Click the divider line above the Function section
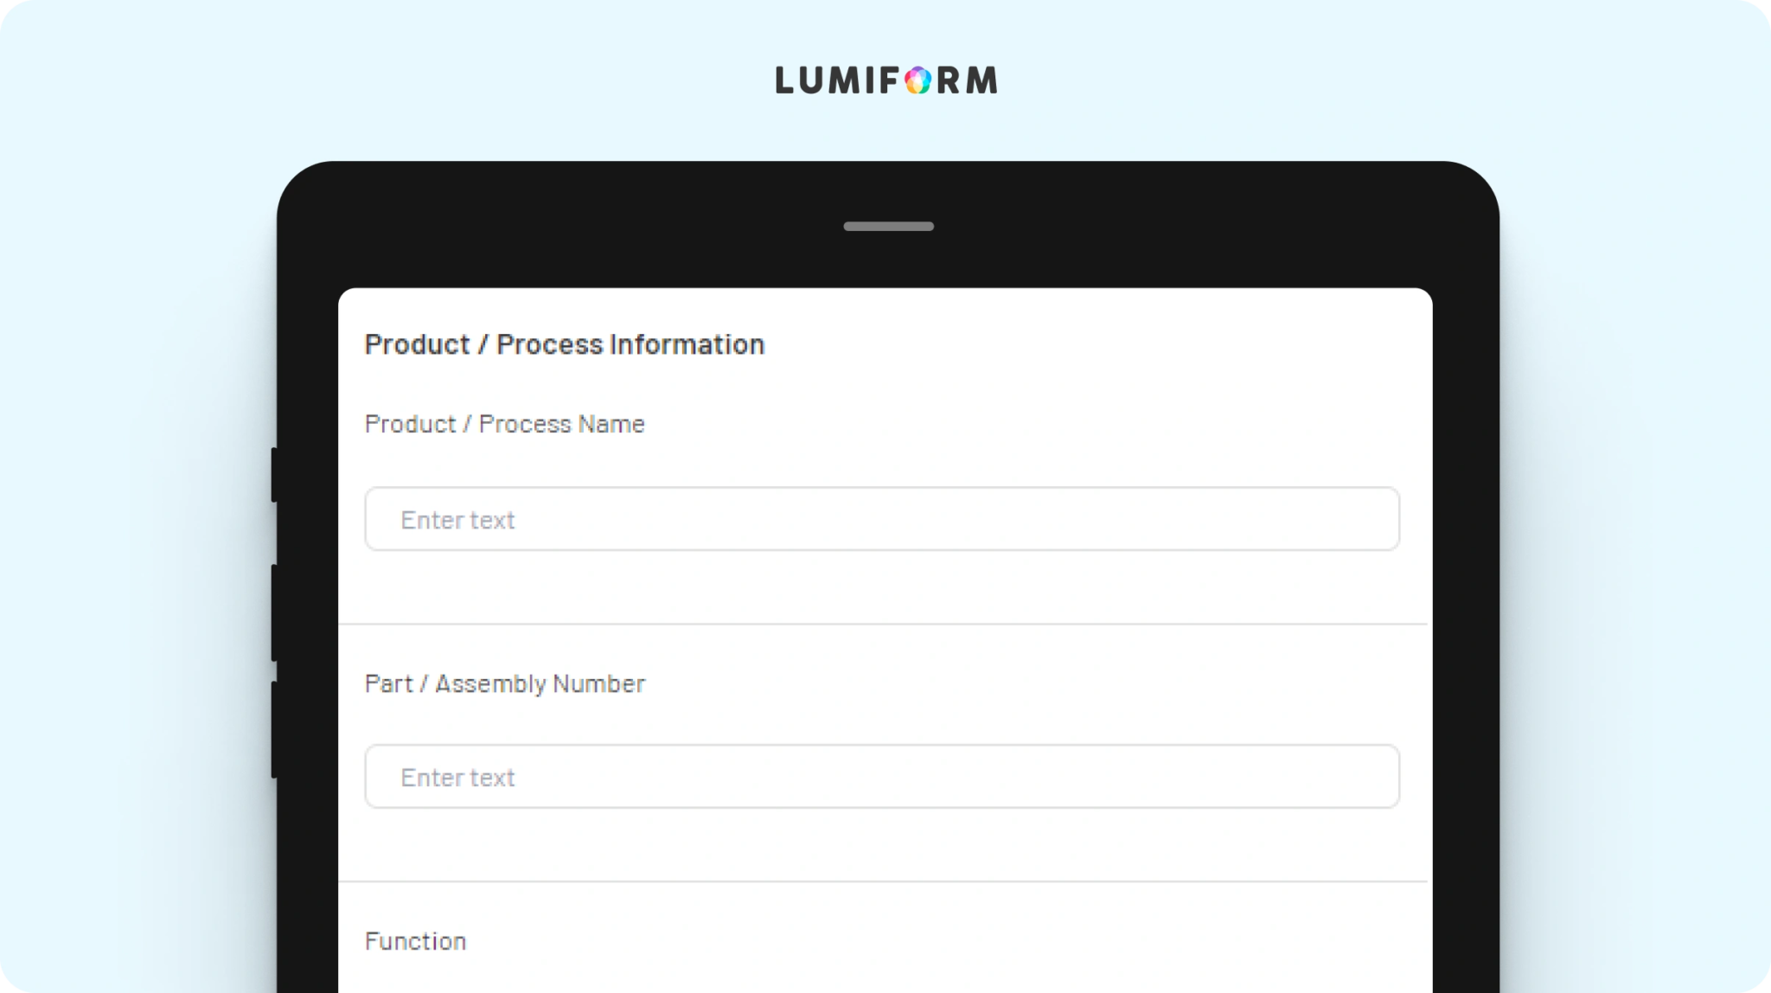The image size is (1771, 993). point(882,881)
